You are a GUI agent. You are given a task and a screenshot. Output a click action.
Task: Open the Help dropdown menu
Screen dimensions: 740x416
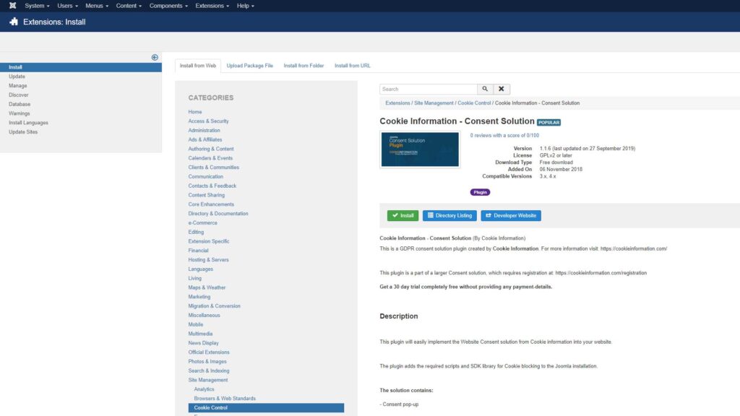coord(246,6)
